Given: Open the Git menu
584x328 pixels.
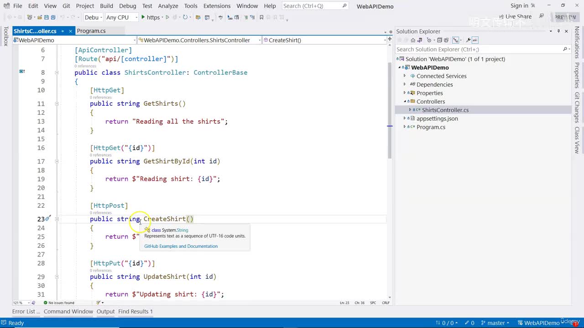Looking at the screenshot, I should [x=66, y=6].
